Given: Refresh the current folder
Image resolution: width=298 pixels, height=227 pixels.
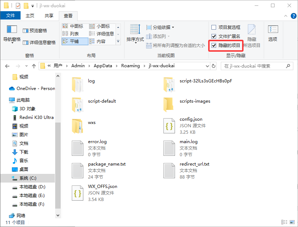Looking at the screenshot, I should tap(214, 66).
